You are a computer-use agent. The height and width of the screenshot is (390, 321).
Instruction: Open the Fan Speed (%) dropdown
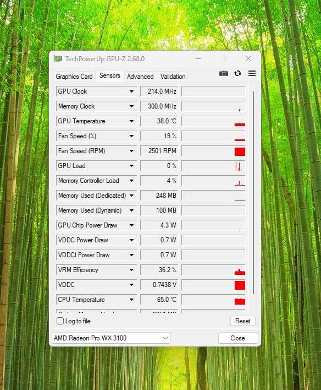point(131,136)
